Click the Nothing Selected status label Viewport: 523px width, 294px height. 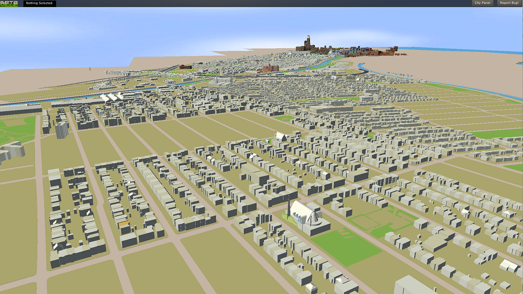pos(39,3)
